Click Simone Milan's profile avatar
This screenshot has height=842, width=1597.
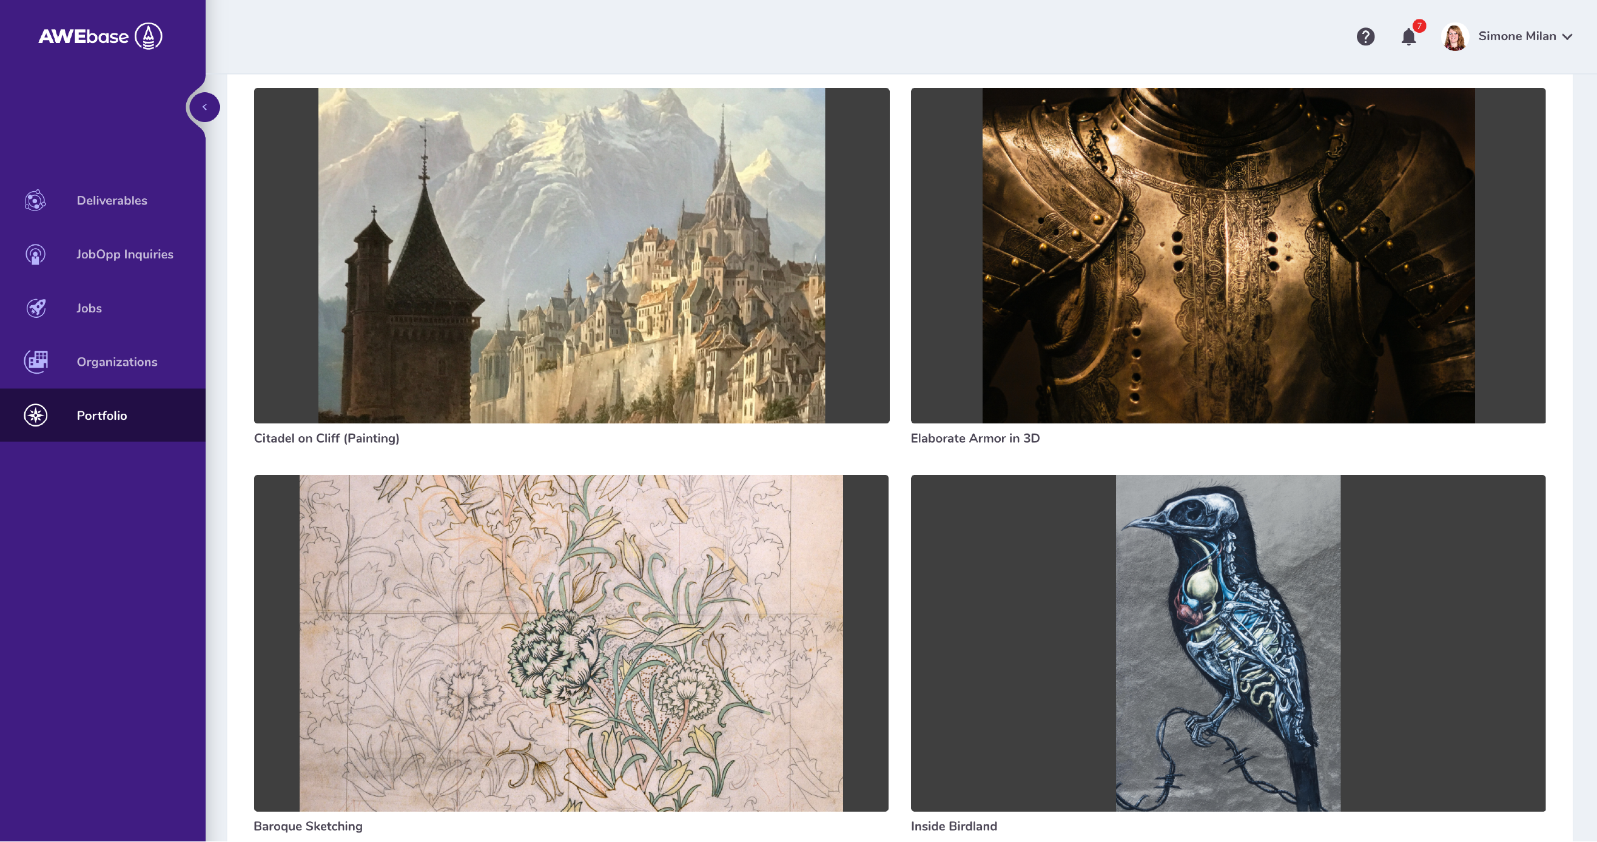coord(1455,36)
